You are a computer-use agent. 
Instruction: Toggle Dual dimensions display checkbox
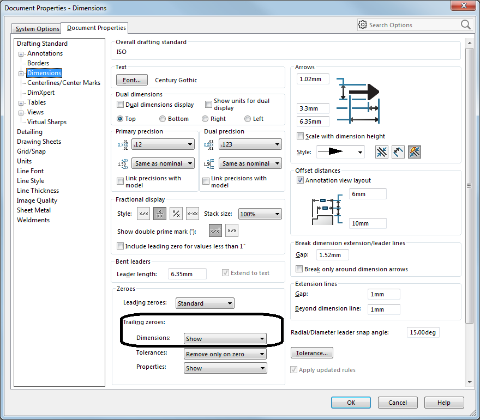click(121, 105)
